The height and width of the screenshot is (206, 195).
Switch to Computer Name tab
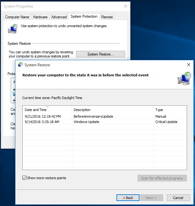[x=17, y=17]
